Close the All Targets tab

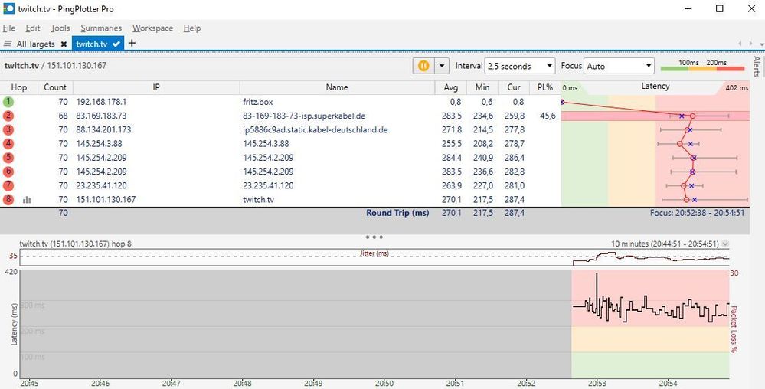click(64, 44)
